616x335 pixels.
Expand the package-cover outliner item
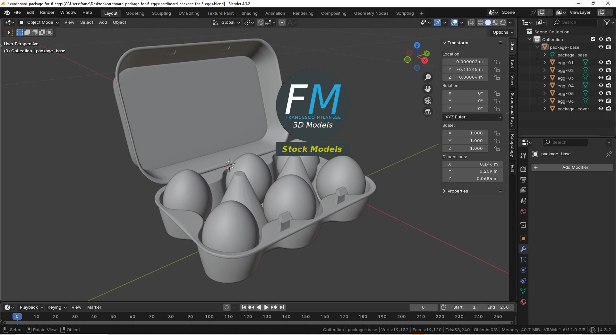[x=544, y=109]
